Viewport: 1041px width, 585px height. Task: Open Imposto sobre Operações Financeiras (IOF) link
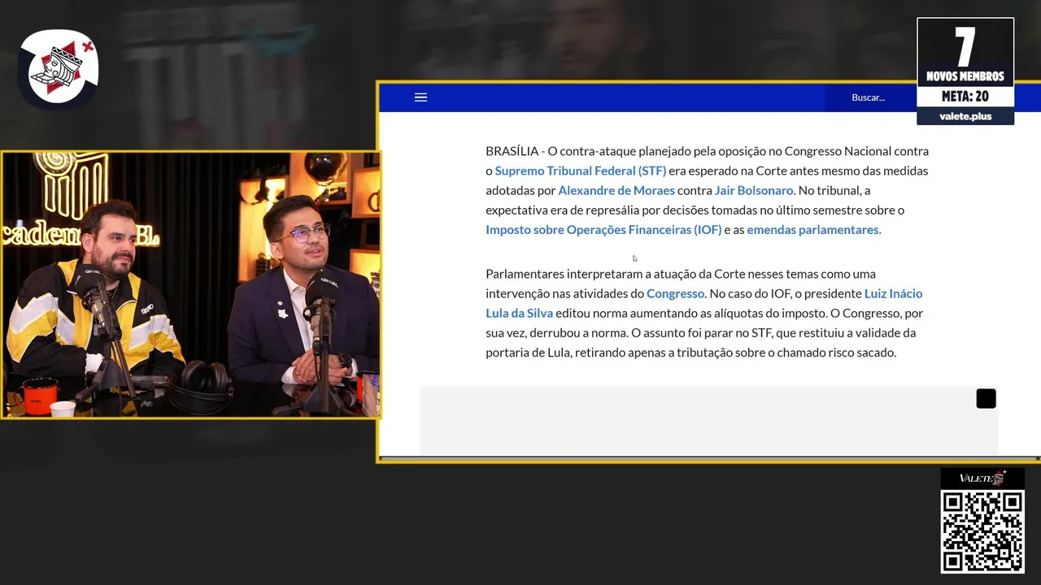click(x=603, y=229)
